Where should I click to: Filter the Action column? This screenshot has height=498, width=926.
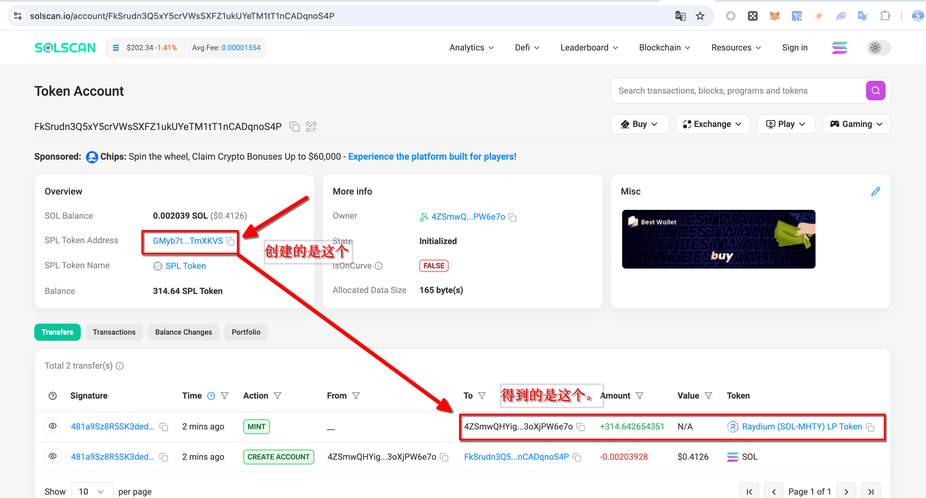278,396
